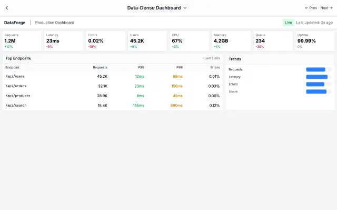This screenshot has width=337, height=210.
Task: Open the Errors 0.02% metric card
Action: click(105, 41)
